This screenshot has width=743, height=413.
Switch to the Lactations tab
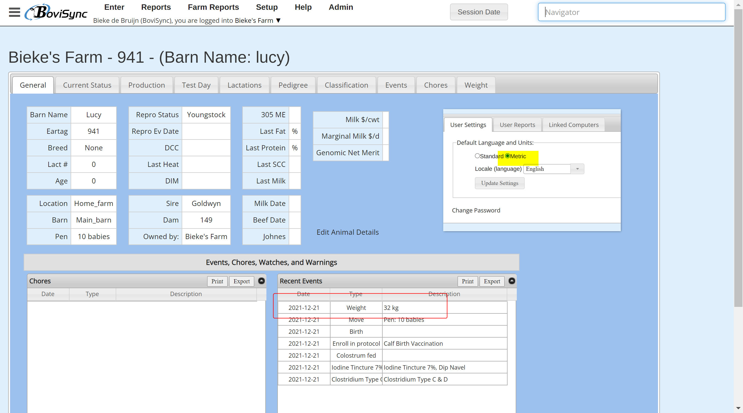[244, 85]
